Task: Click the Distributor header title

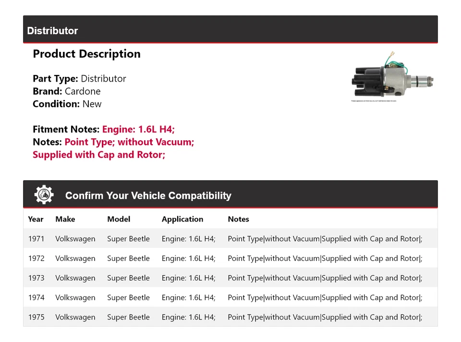Action: (52, 31)
